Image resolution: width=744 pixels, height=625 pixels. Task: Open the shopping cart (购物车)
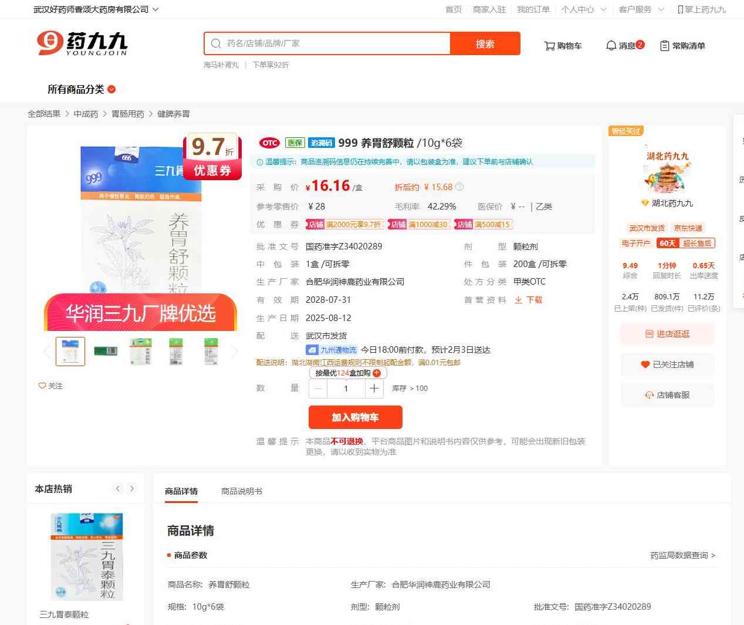(563, 46)
